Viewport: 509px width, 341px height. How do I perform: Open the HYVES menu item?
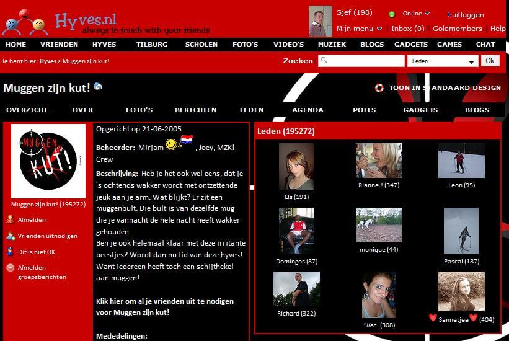click(x=104, y=44)
